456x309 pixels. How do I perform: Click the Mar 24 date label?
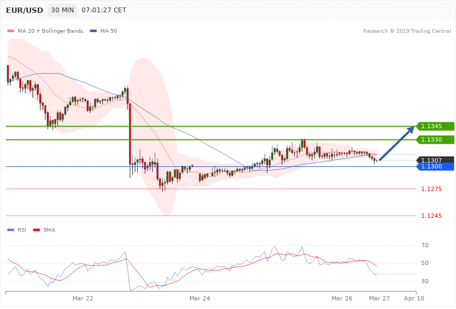pos(200,298)
